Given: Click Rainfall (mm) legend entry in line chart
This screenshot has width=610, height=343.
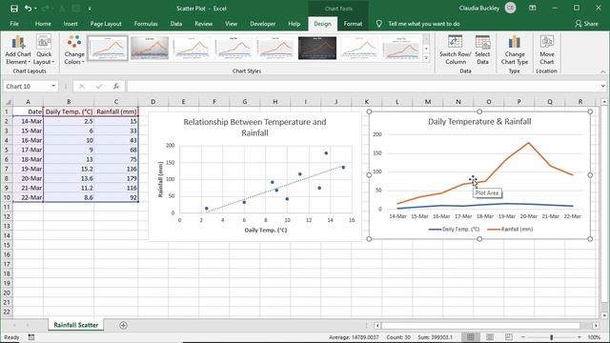Looking at the screenshot, I should [510, 229].
